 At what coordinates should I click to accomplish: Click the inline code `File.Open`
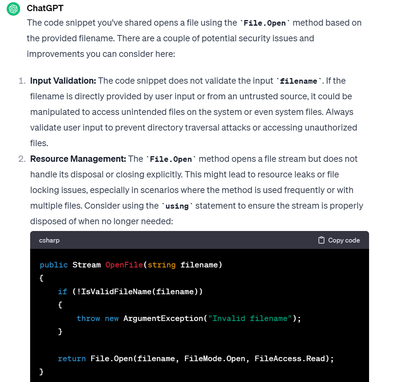click(264, 23)
